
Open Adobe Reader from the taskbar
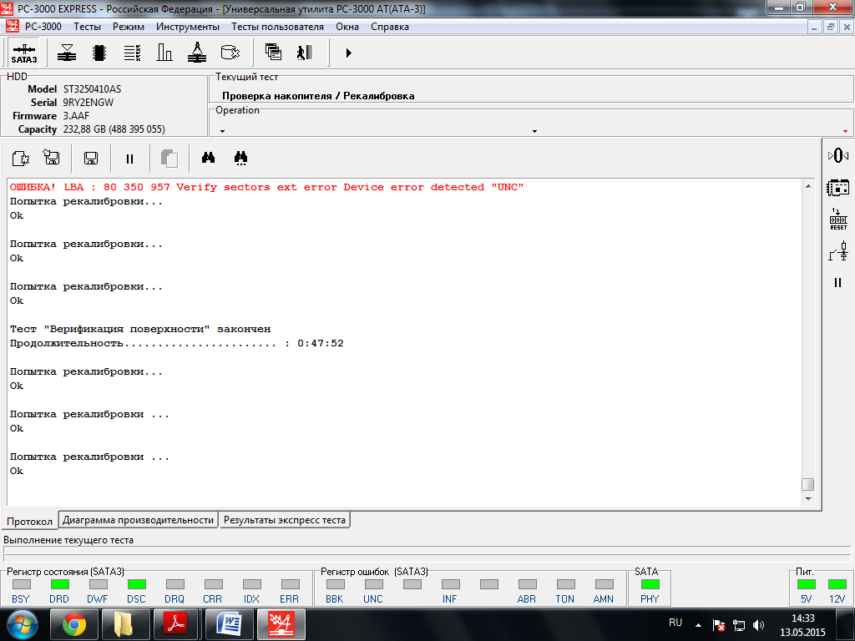(176, 624)
